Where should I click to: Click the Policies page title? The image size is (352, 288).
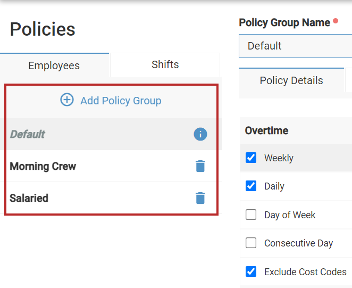(x=43, y=29)
